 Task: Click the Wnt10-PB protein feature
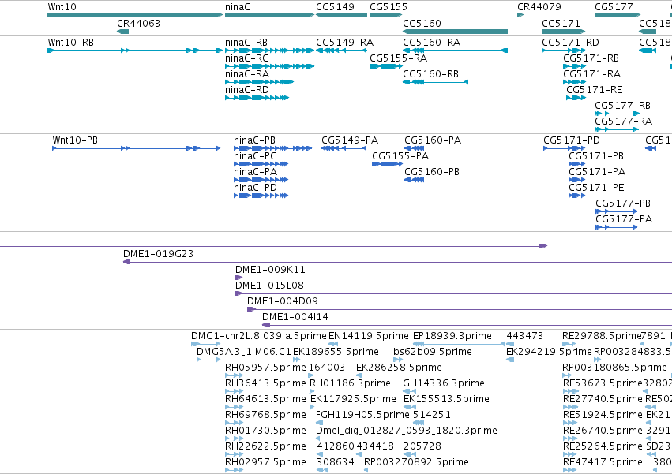click(137, 148)
